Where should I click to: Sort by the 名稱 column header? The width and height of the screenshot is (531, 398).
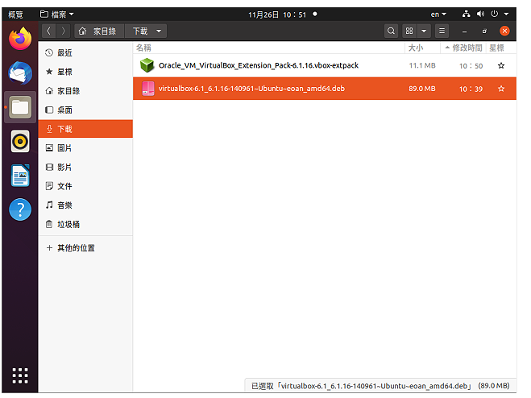269,48
